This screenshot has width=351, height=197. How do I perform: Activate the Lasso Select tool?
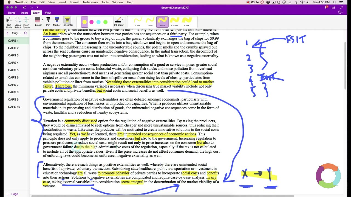tap(18, 22)
